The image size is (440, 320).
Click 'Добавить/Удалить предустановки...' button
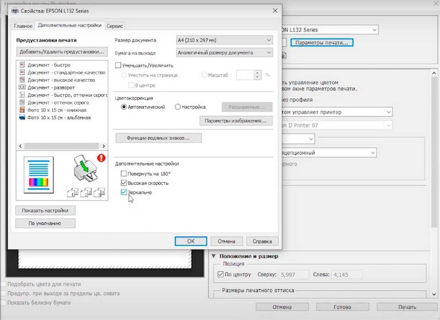62,52
